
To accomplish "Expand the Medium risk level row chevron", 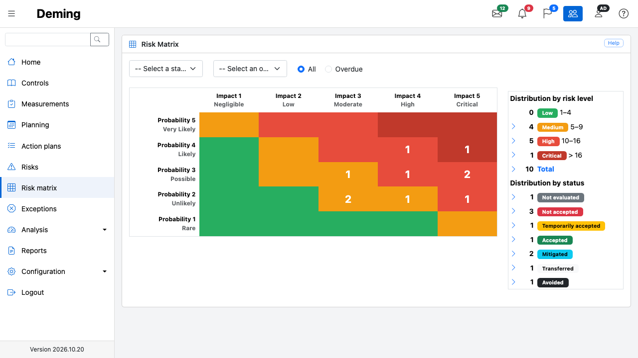I will pyautogui.click(x=513, y=127).
